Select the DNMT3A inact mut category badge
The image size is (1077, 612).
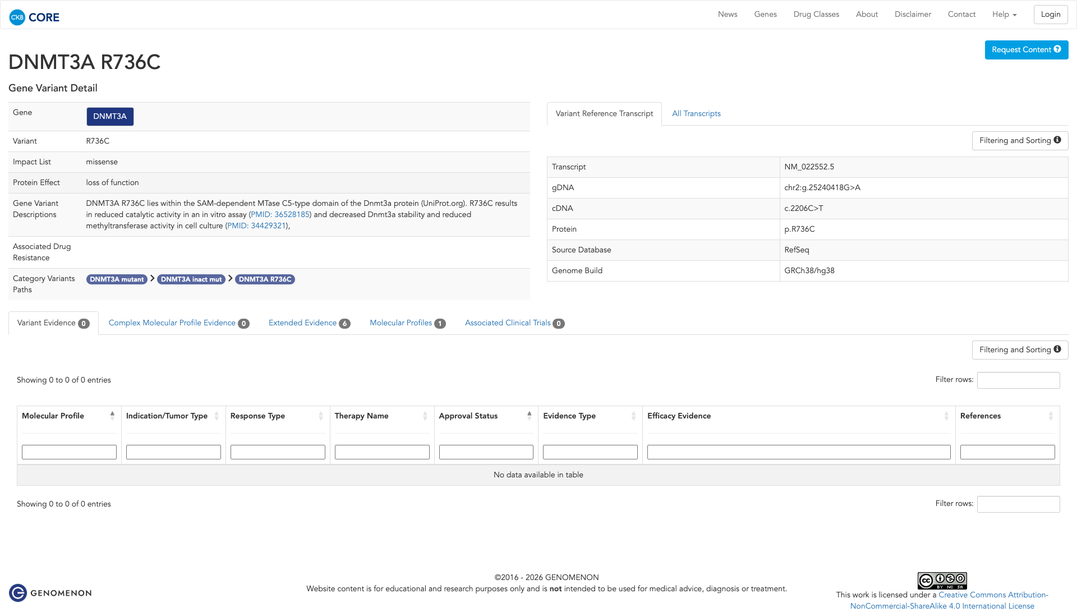pos(191,279)
